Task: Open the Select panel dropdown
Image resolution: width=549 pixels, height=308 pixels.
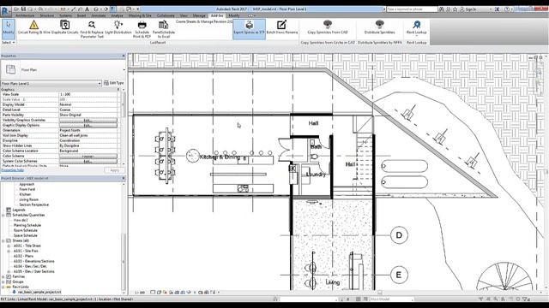Action: point(8,43)
